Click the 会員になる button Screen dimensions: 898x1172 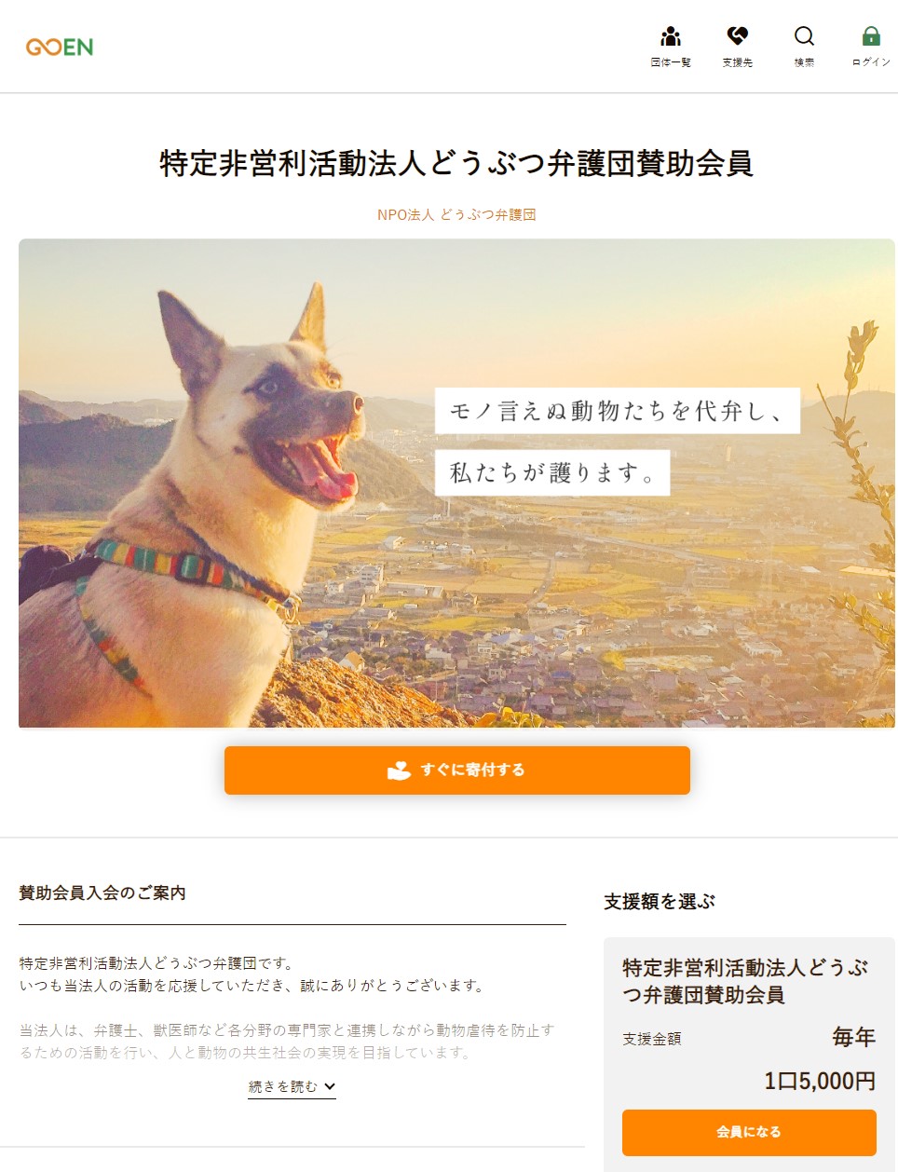[x=749, y=1132]
